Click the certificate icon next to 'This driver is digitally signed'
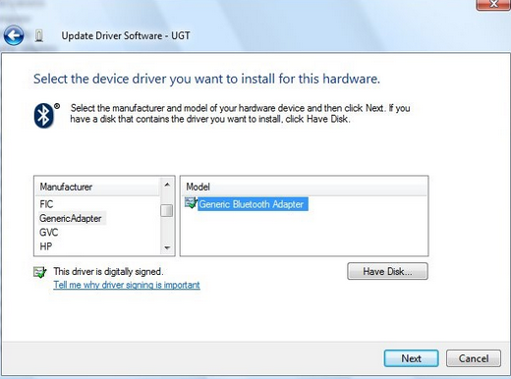The height and width of the screenshot is (379, 511). pos(40,272)
